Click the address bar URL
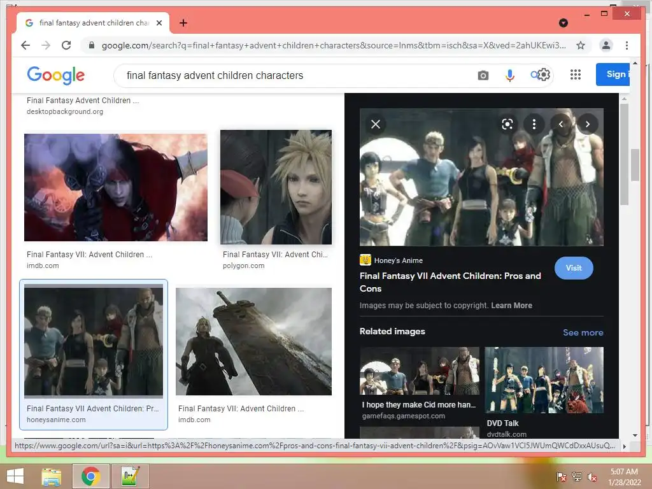 click(x=334, y=45)
